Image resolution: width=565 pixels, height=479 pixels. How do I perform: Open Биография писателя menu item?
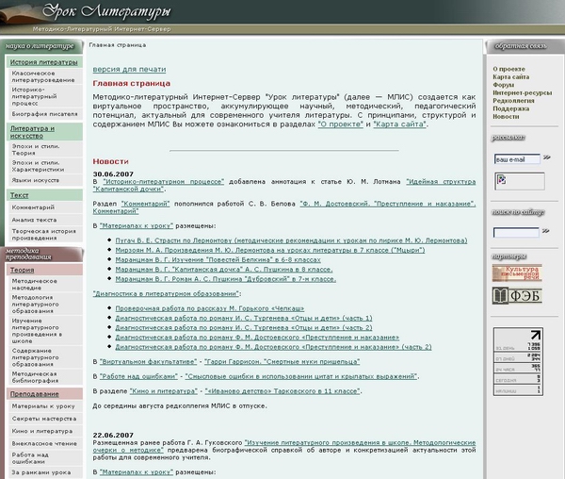(44, 114)
